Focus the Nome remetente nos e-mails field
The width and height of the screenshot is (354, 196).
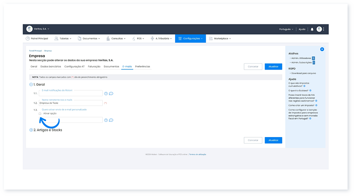[71, 103]
